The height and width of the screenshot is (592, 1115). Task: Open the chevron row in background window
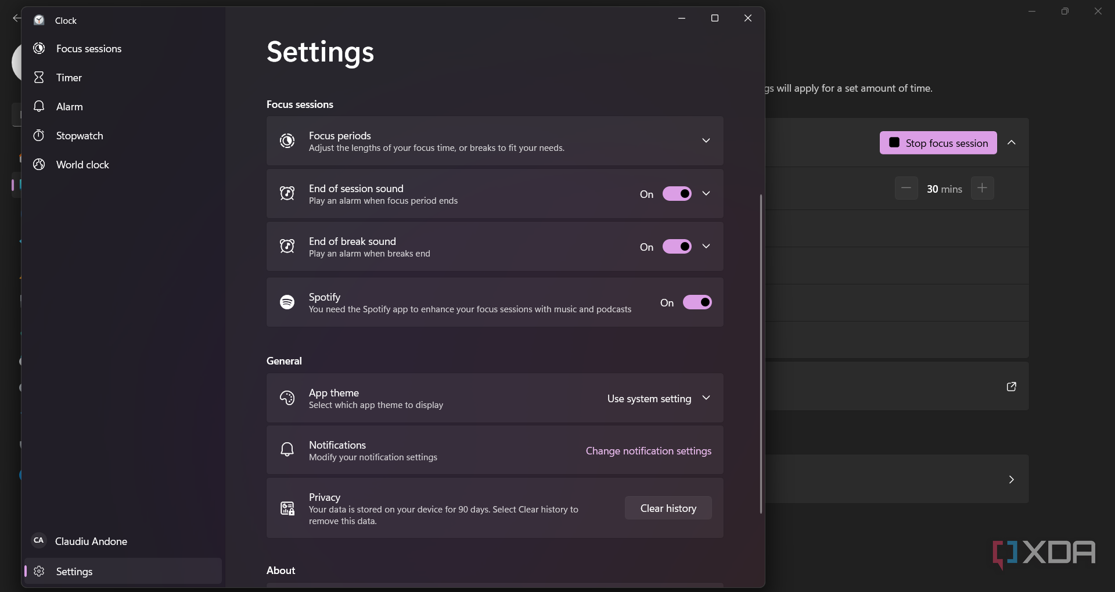pyautogui.click(x=1011, y=479)
